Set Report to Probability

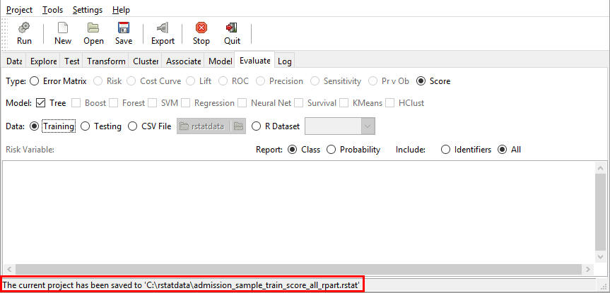click(x=331, y=150)
